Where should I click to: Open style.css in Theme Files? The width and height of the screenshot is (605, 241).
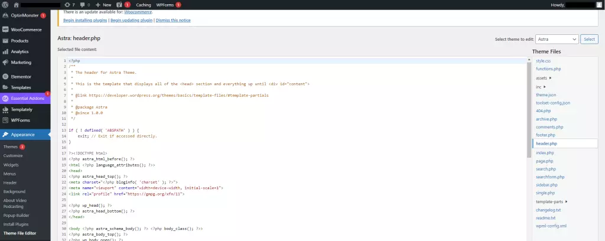544,61
